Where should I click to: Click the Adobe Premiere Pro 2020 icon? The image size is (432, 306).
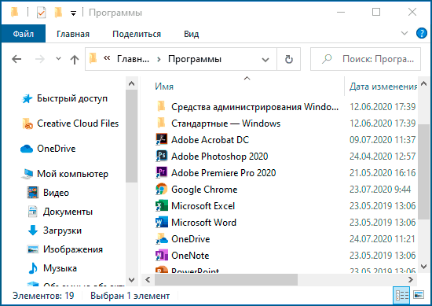pyautogui.click(x=162, y=173)
